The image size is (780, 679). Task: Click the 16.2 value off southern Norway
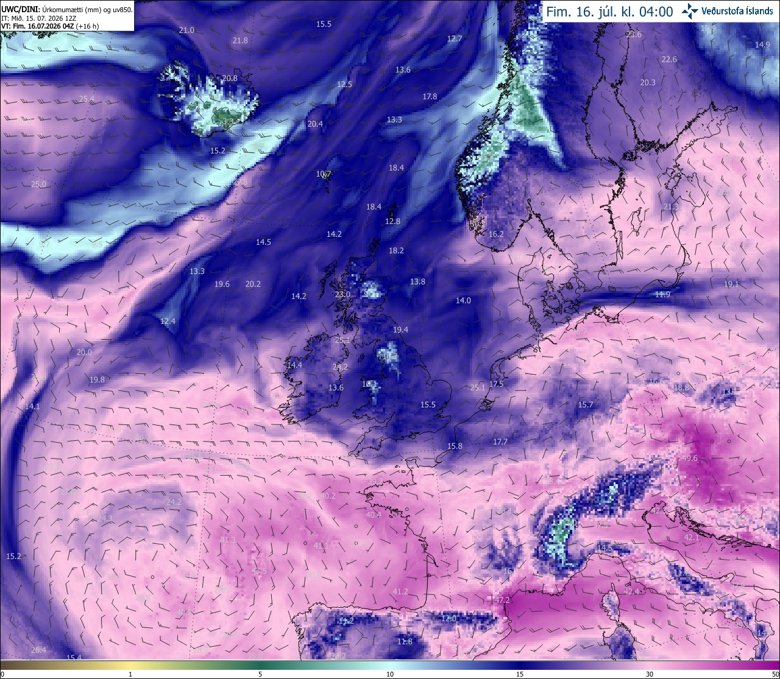(496, 234)
